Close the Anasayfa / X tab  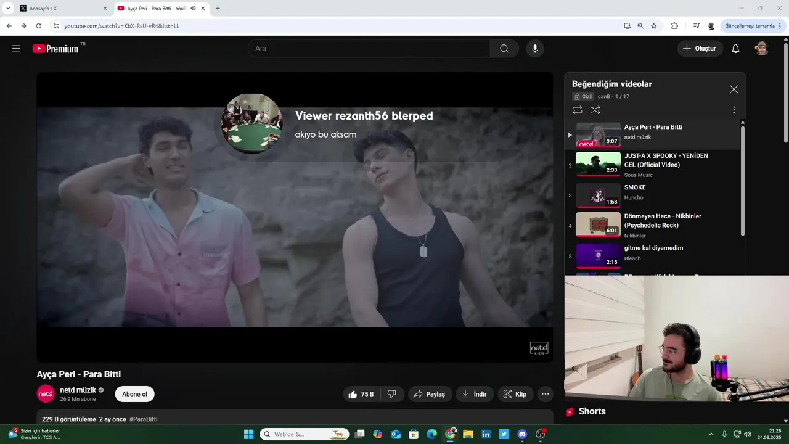[105, 9]
